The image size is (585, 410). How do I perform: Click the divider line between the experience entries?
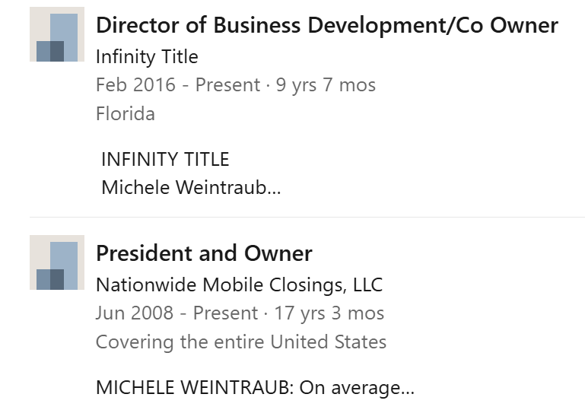click(x=307, y=217)
